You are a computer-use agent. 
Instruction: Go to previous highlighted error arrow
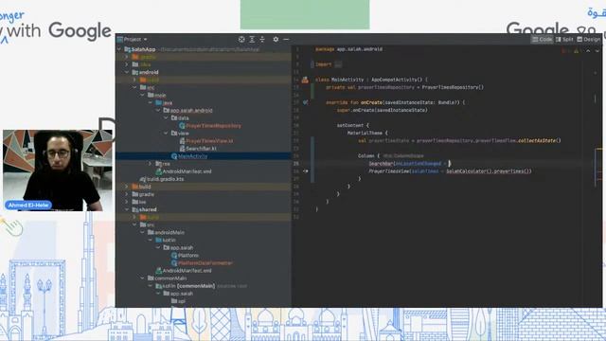[588, 50]
